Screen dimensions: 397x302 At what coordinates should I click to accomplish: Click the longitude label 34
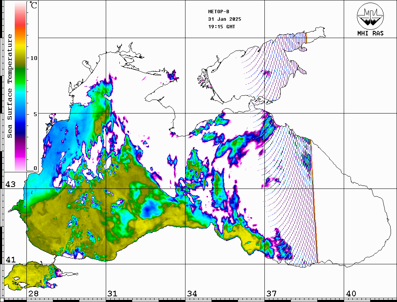pos(192,294)
